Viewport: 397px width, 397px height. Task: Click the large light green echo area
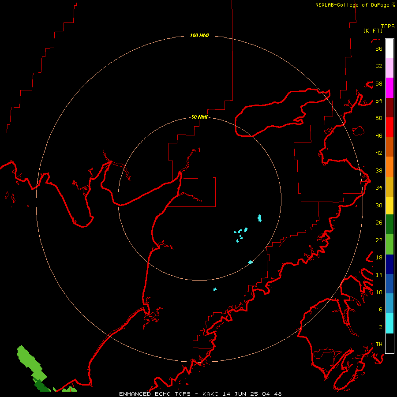tap(30, 362)
